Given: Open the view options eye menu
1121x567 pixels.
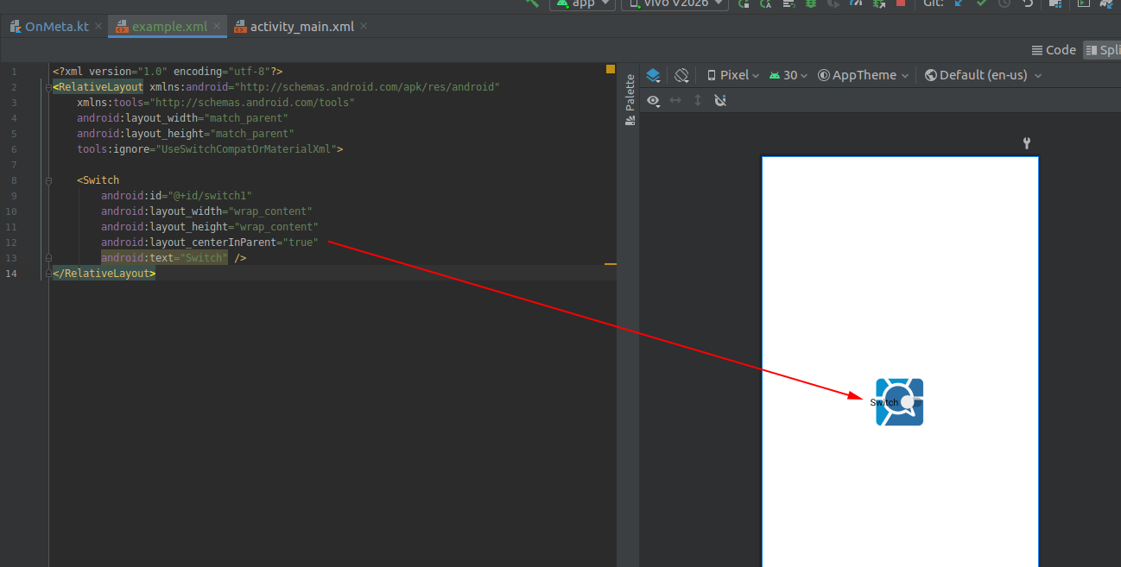Looking at the screenshot, I should click(654, 101).
